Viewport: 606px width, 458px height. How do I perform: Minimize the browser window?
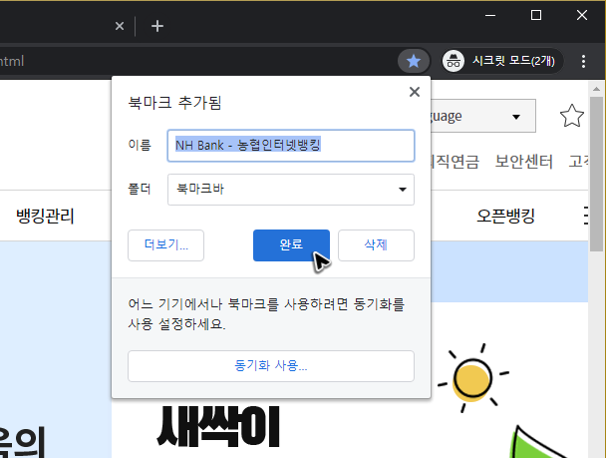pyautogui.click(x=490, y=16)
